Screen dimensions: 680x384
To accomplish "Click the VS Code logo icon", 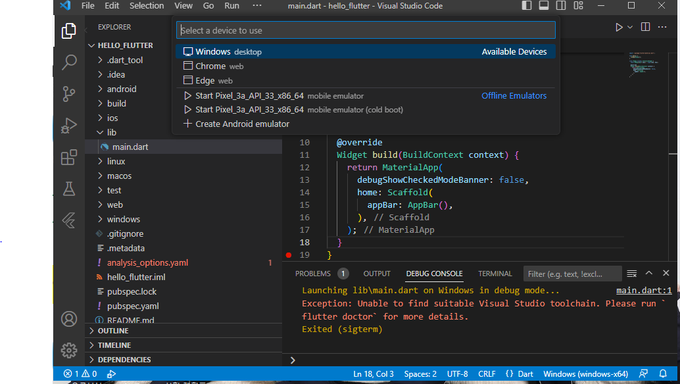I will point(65,6).
